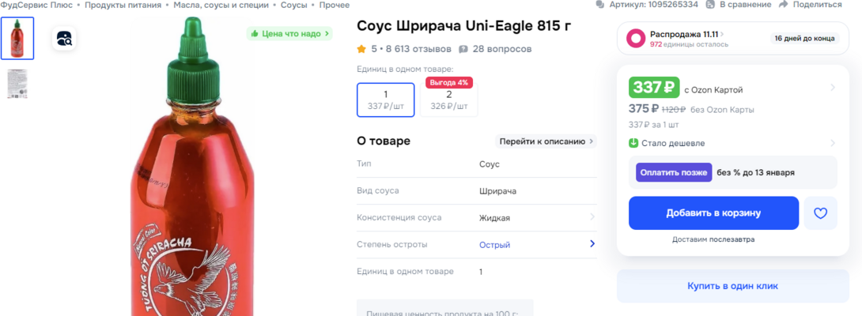Image resolution: width=862 pixels, height=316 pixels.
Task: Click the Share arrow icon
Action: (783, 5)
